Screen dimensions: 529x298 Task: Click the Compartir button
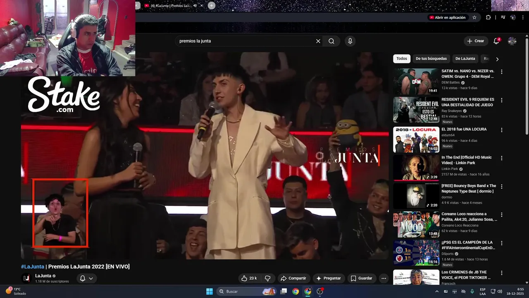(293, 278)
